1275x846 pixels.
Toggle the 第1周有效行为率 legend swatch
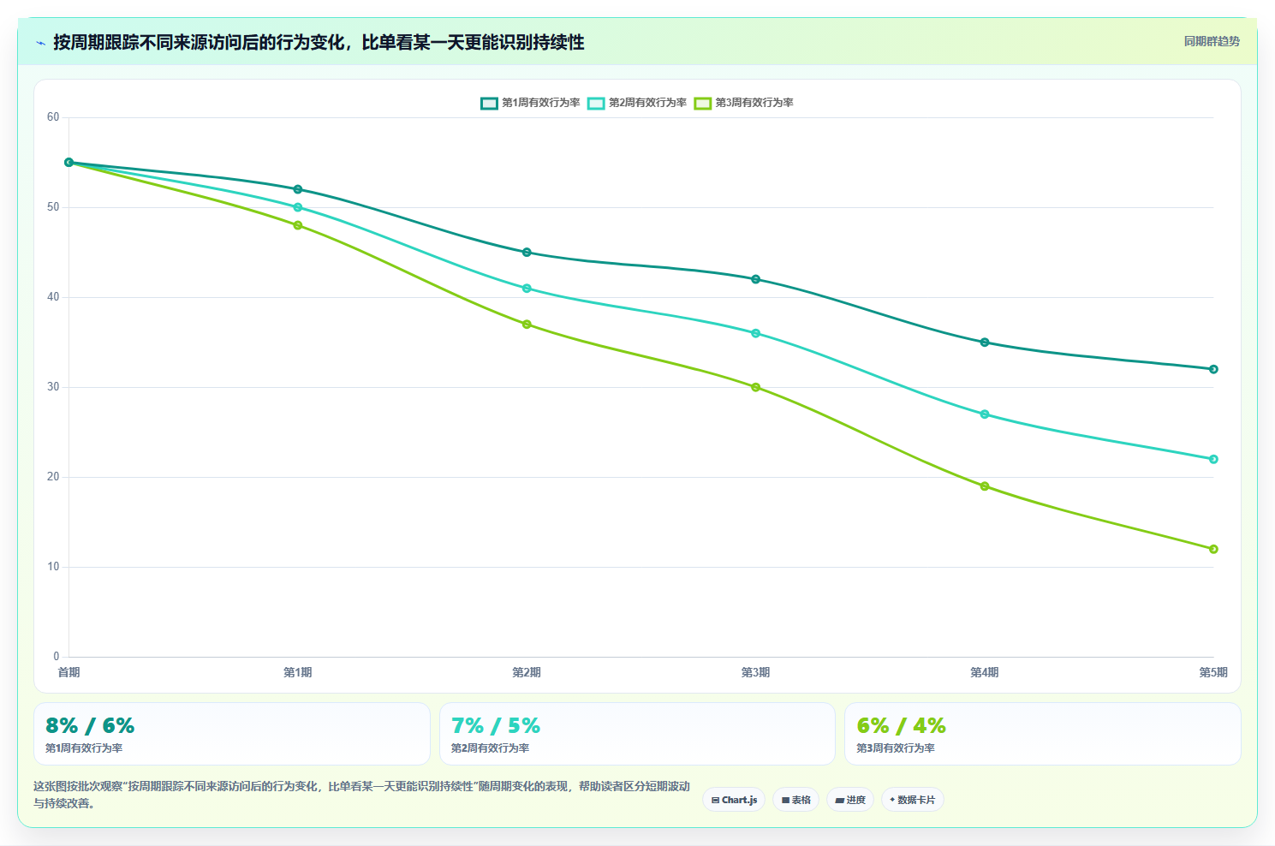(x=489, y=103)
